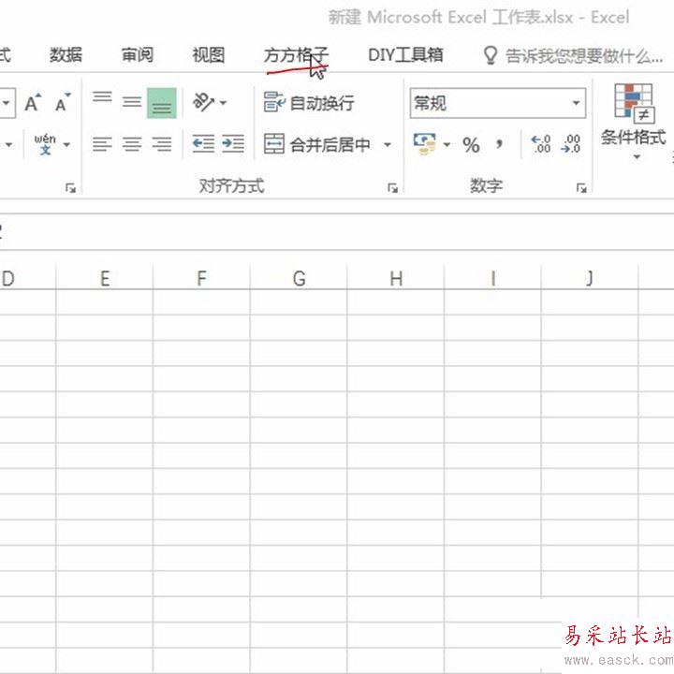Click 合并后居中 merge and center
The image size is (674, 674).
(x=316, y=144)
